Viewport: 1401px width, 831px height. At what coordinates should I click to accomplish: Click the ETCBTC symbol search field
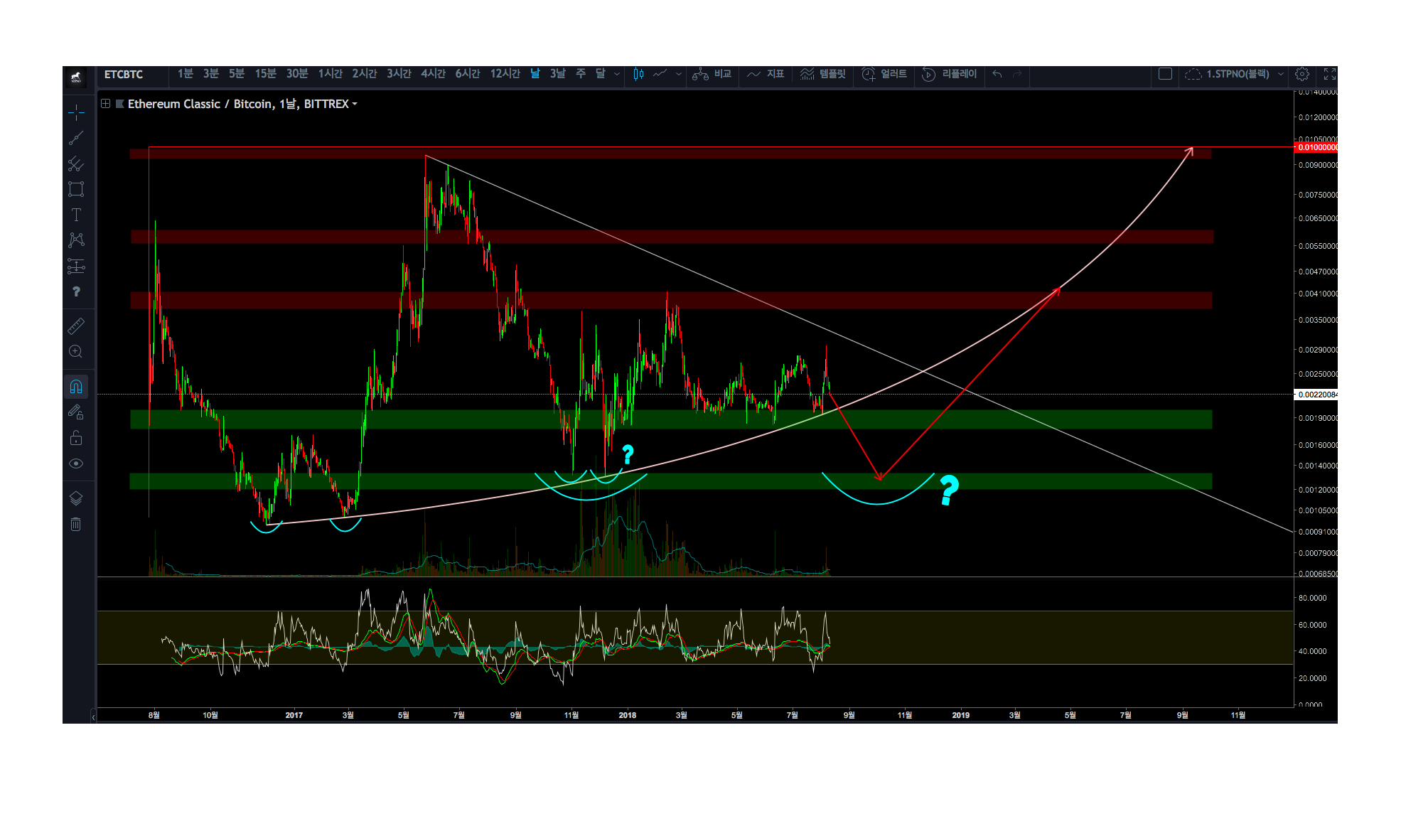tap(124, 74)
